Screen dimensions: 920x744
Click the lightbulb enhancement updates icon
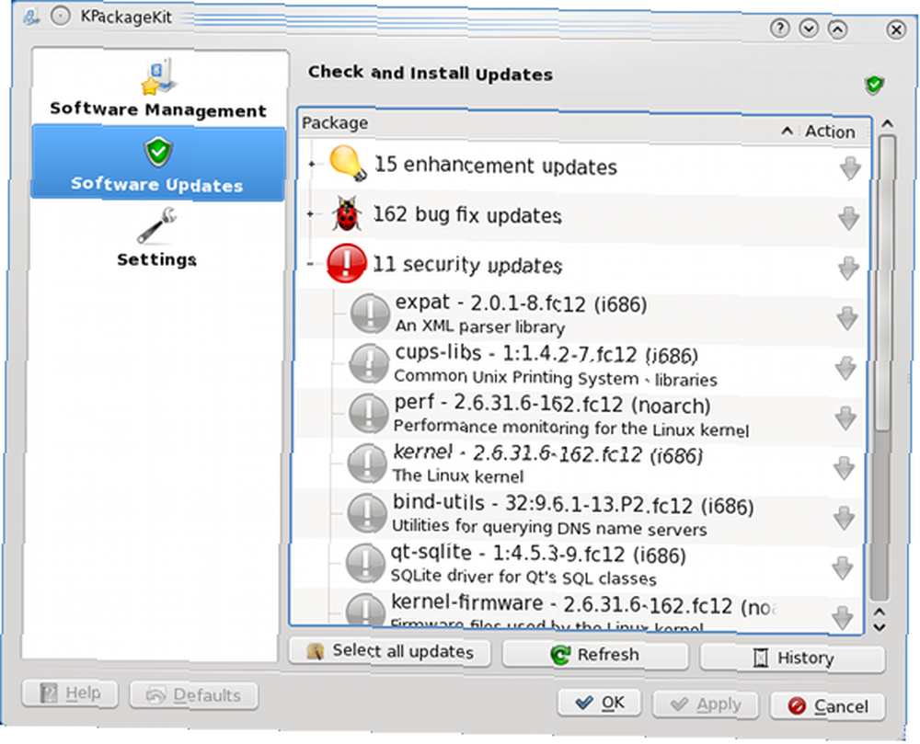(x=348, y=163)
